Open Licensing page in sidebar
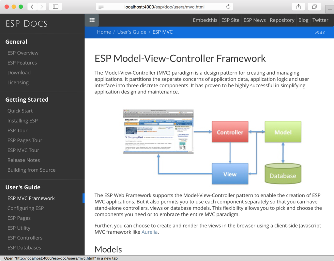This screenshot has width=334, height=261. pos(18,82)
